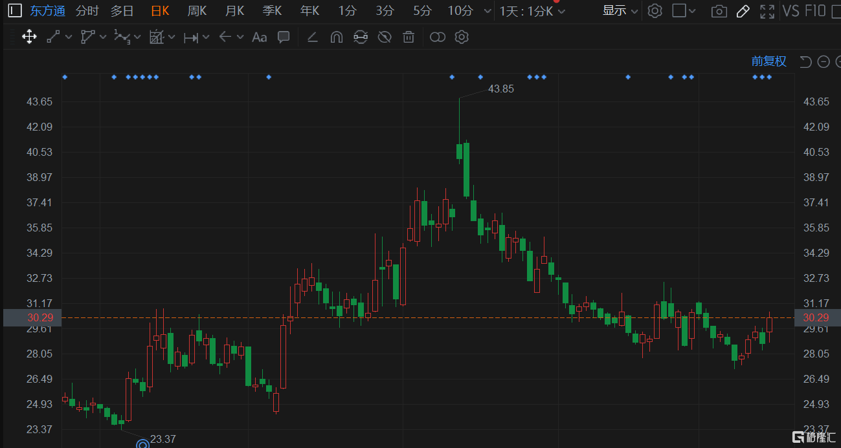
Task: Select the wave pattern drawing tool
Action: click(x=122, y=37)
